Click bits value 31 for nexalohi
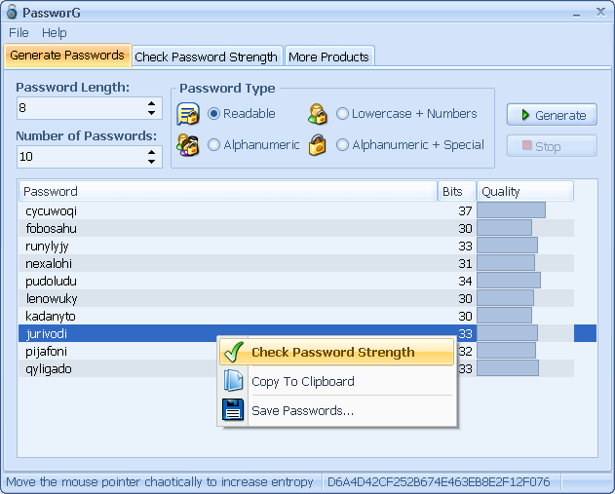615x494 pixels. pyautogui.click(x=465, y=263)
